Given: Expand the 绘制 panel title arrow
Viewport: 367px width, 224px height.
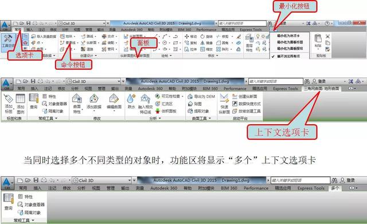Looking at the screenshot, I should coord(171,56).
